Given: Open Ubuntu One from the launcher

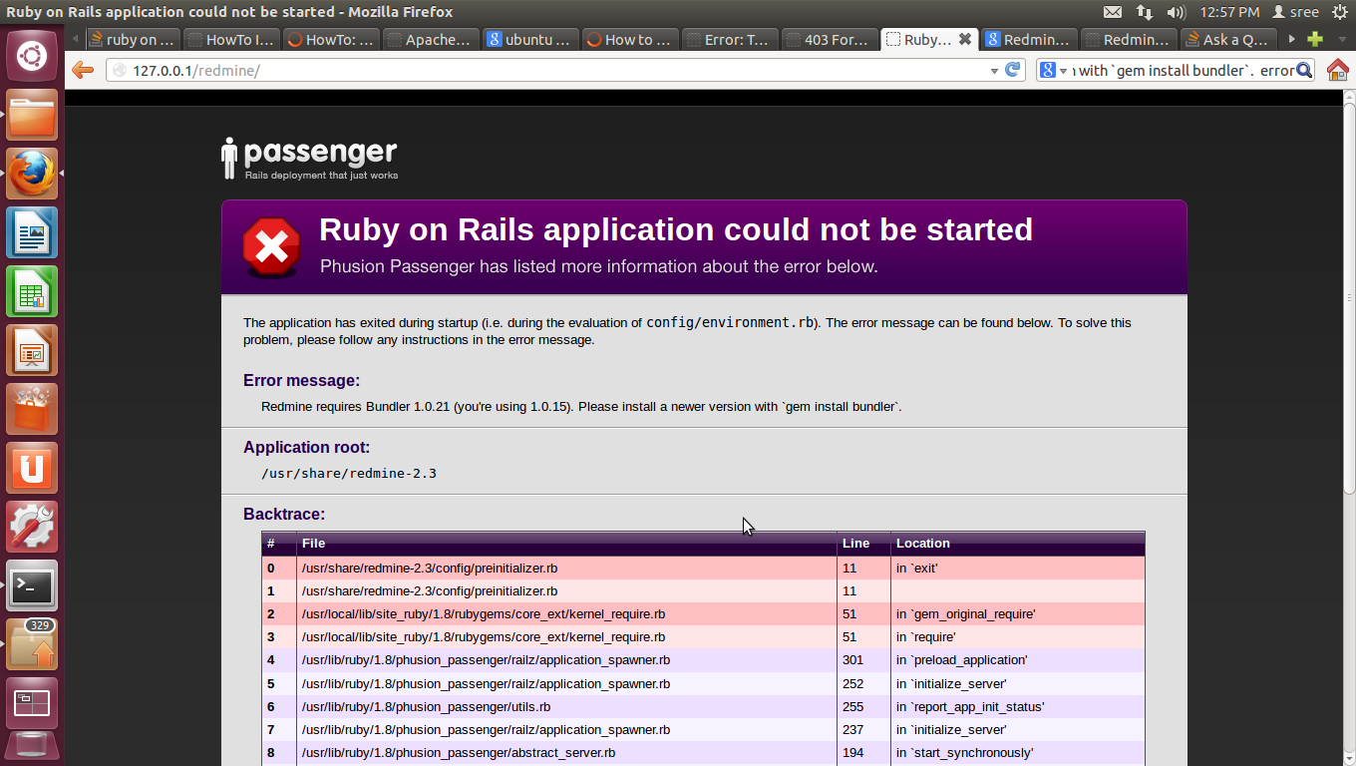Looking at the screenshot, I should [33, 469].
